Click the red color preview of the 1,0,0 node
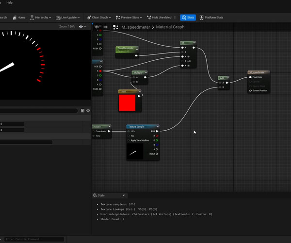The width and height of the screenshot is (291, 243). (127, 103)
